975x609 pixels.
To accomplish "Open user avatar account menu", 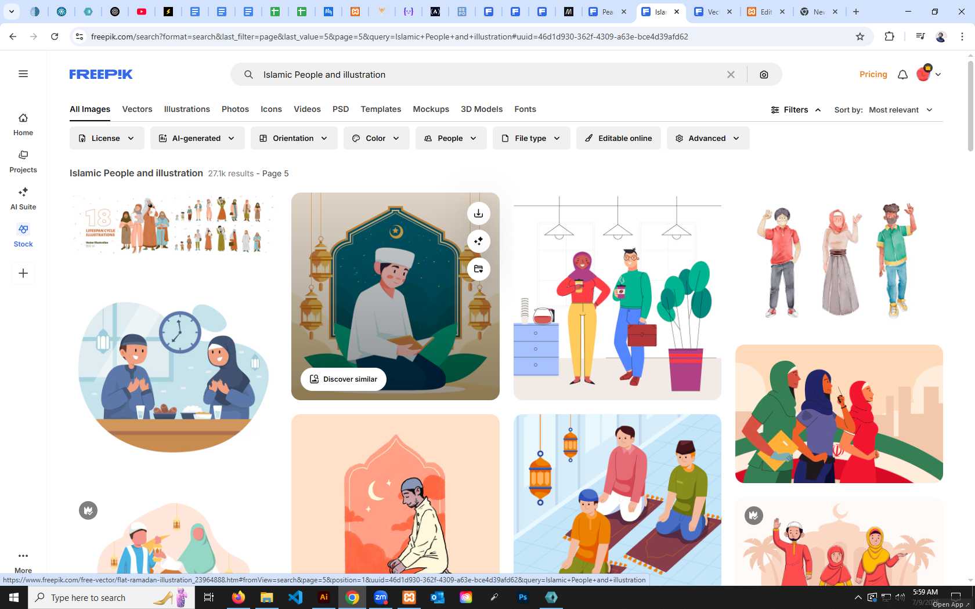I will point(928,74).
